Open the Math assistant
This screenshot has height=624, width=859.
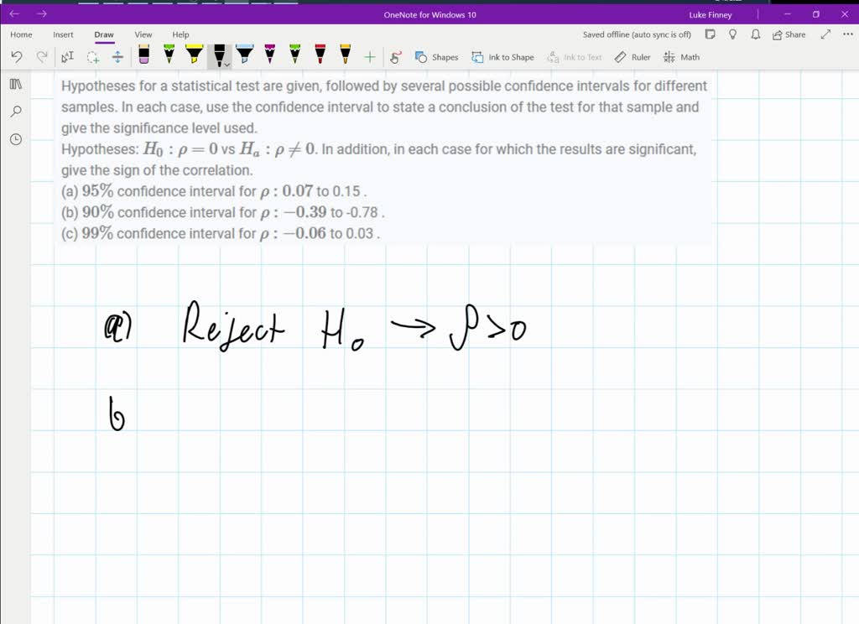click(x=681, y=57)
